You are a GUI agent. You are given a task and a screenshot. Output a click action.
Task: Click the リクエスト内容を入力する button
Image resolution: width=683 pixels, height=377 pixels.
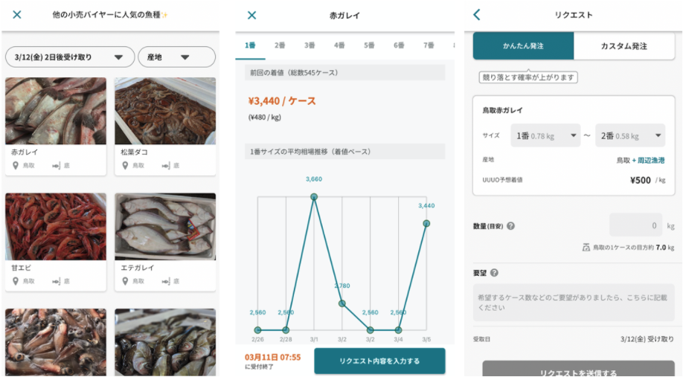click(x=380, y=361)
